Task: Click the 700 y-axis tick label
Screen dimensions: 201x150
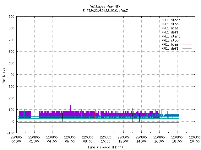Action: (11, 40)
